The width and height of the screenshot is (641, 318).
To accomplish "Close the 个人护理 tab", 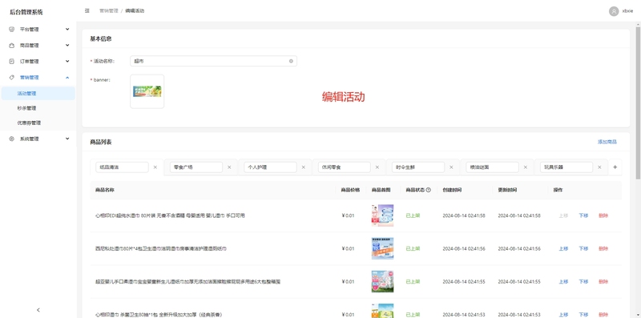I will point(304,167).
